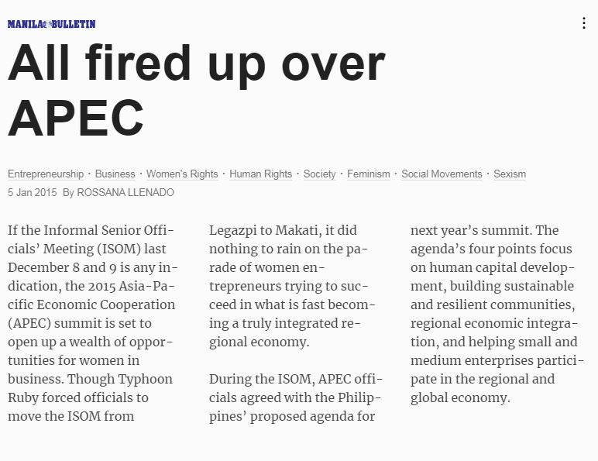Image resolution: width=598 pixels, height=461 pixels.
Task: Visit the Feminism tag link
Action: coord(369,174)
